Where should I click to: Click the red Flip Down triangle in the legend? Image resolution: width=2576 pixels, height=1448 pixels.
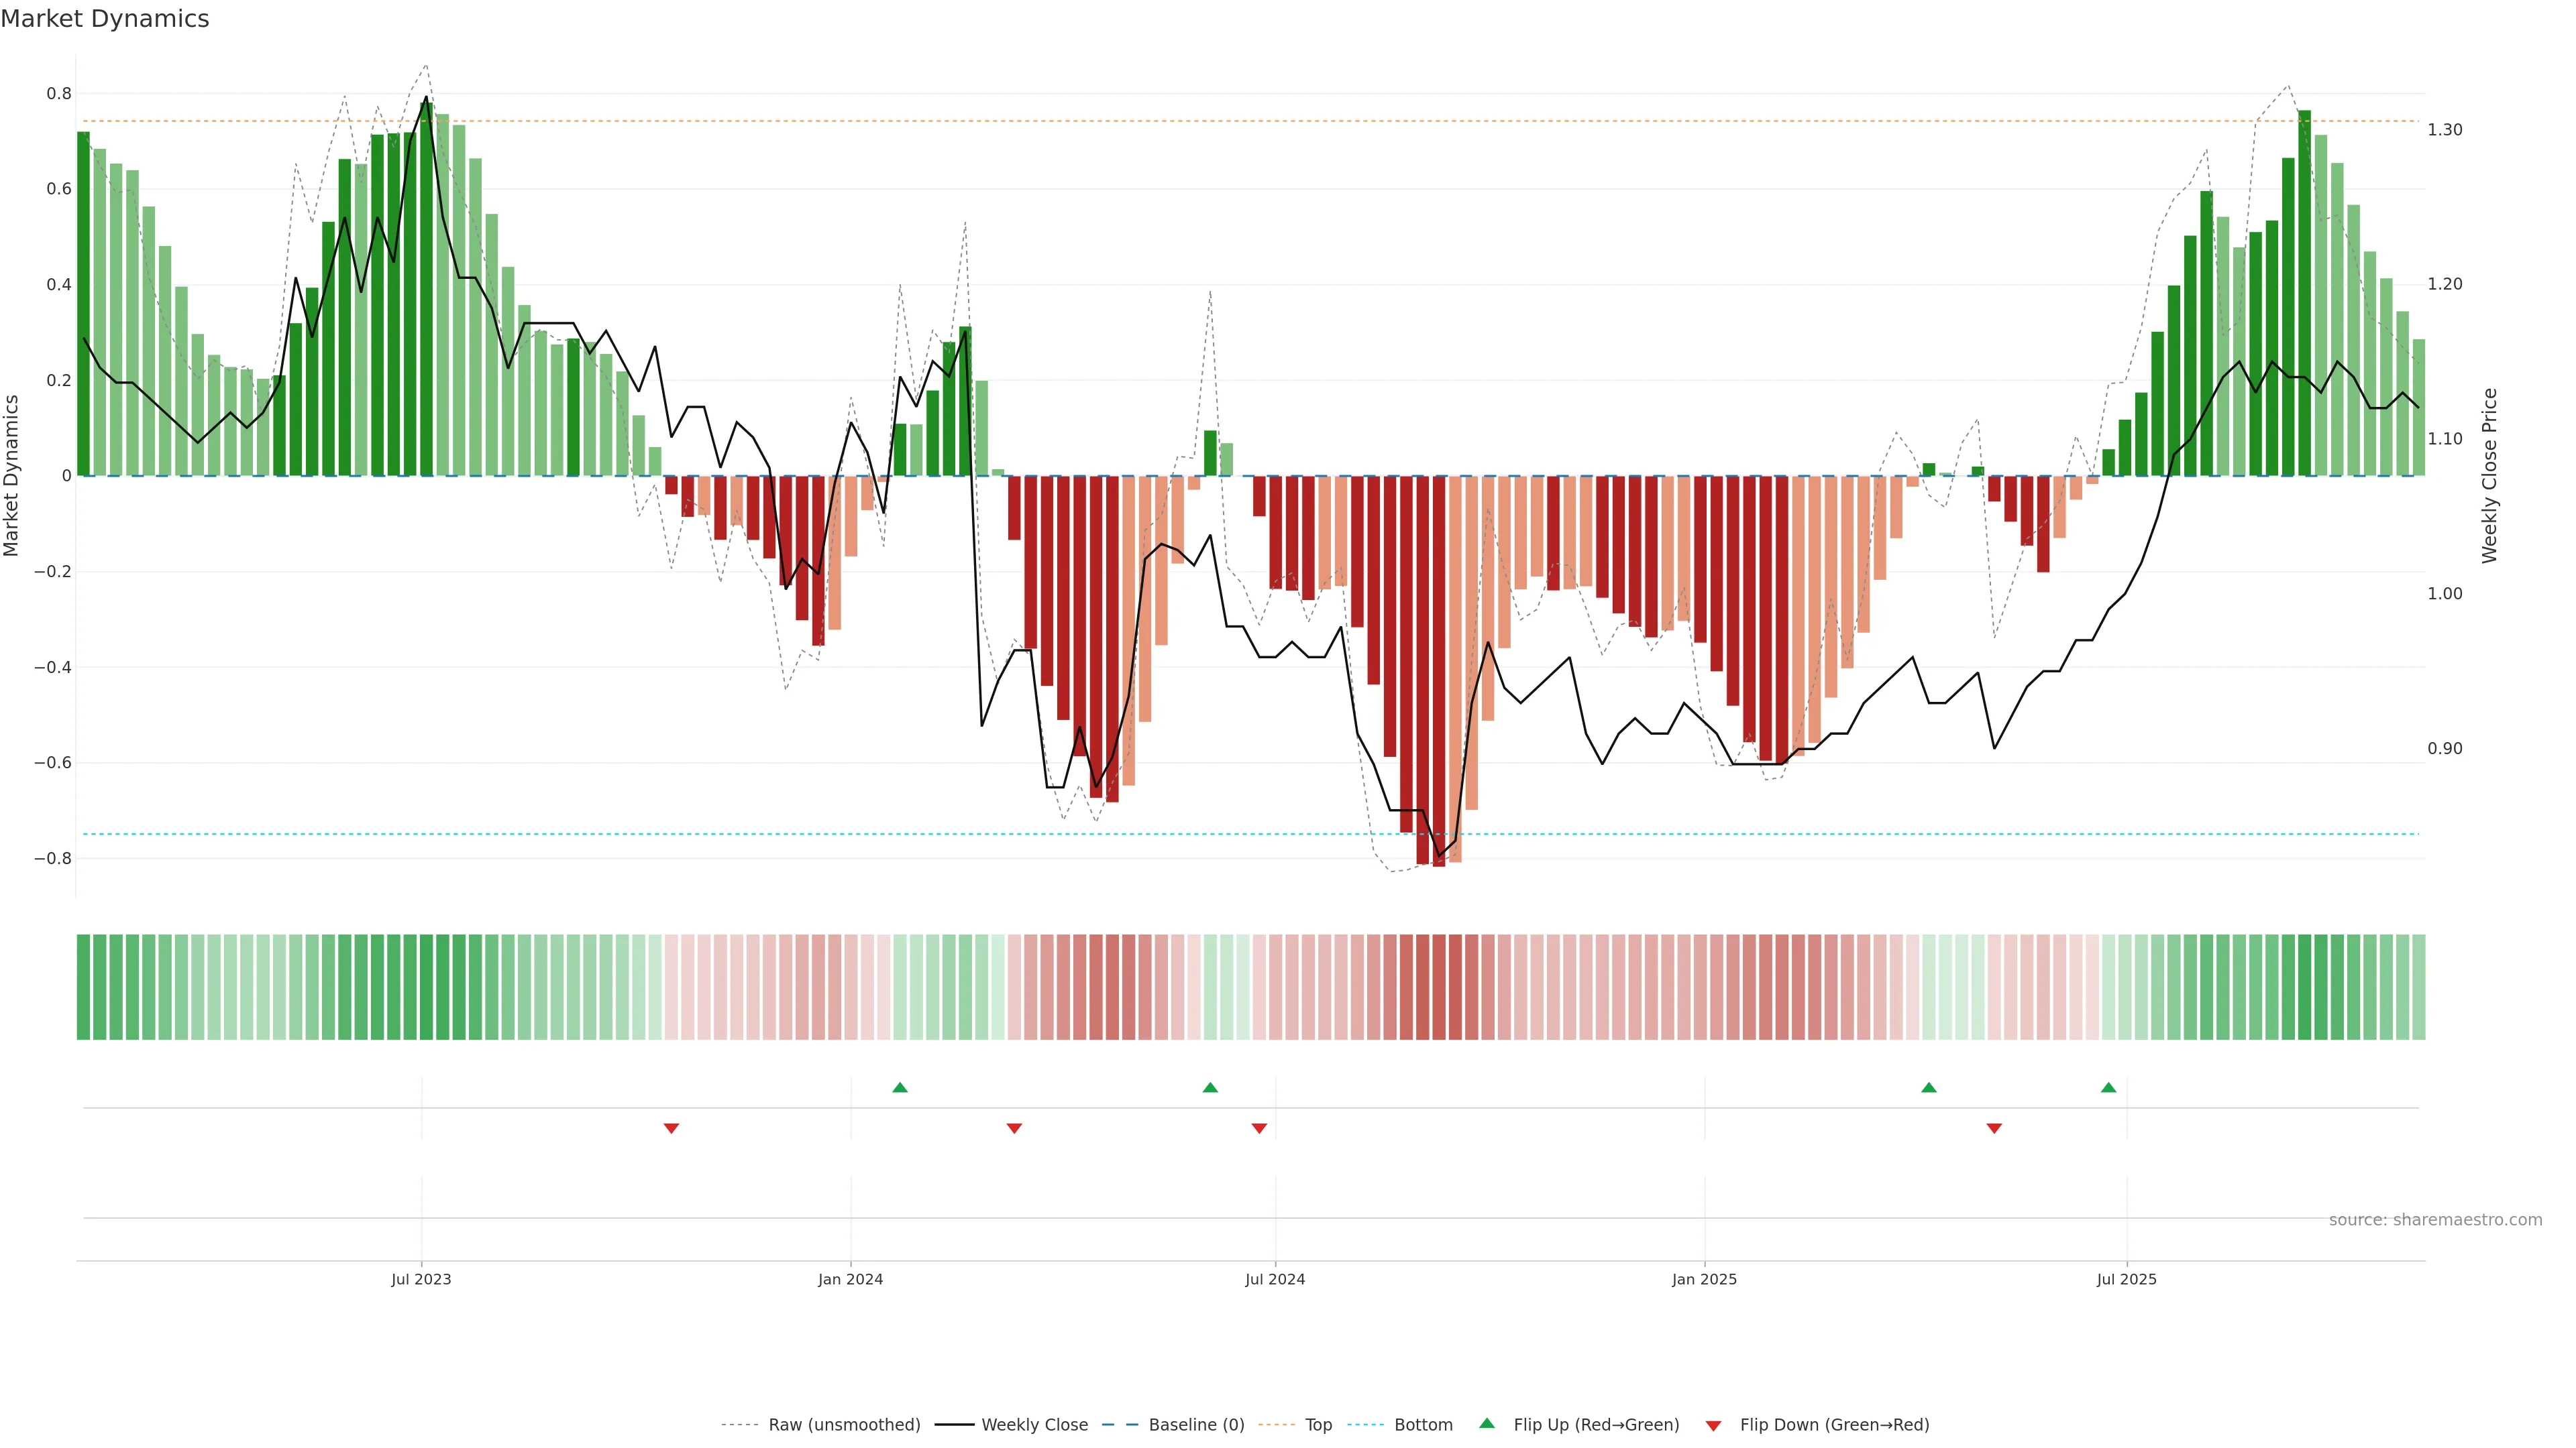(1713, 1425)
